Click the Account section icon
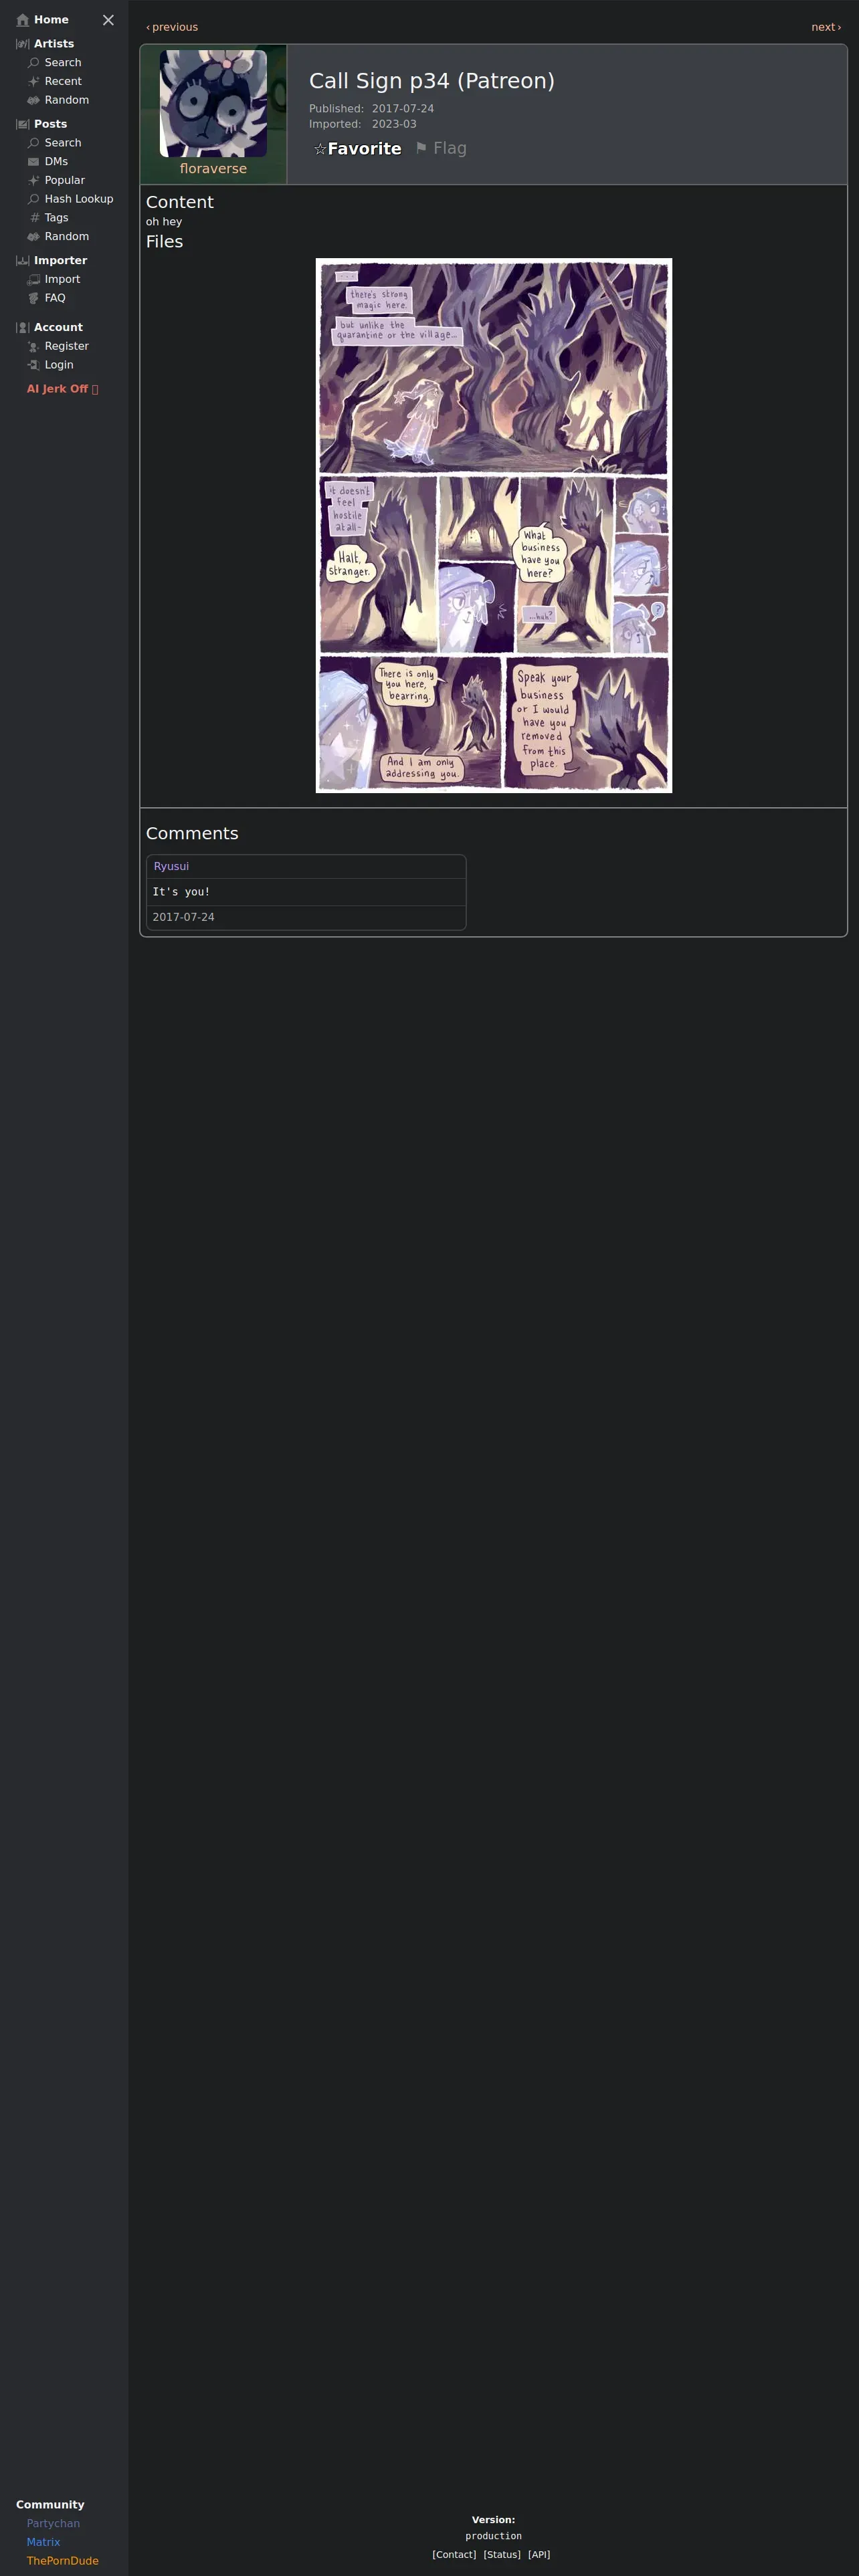The height and width of the screenshot is (2576, 859). (x=23, y=327)
